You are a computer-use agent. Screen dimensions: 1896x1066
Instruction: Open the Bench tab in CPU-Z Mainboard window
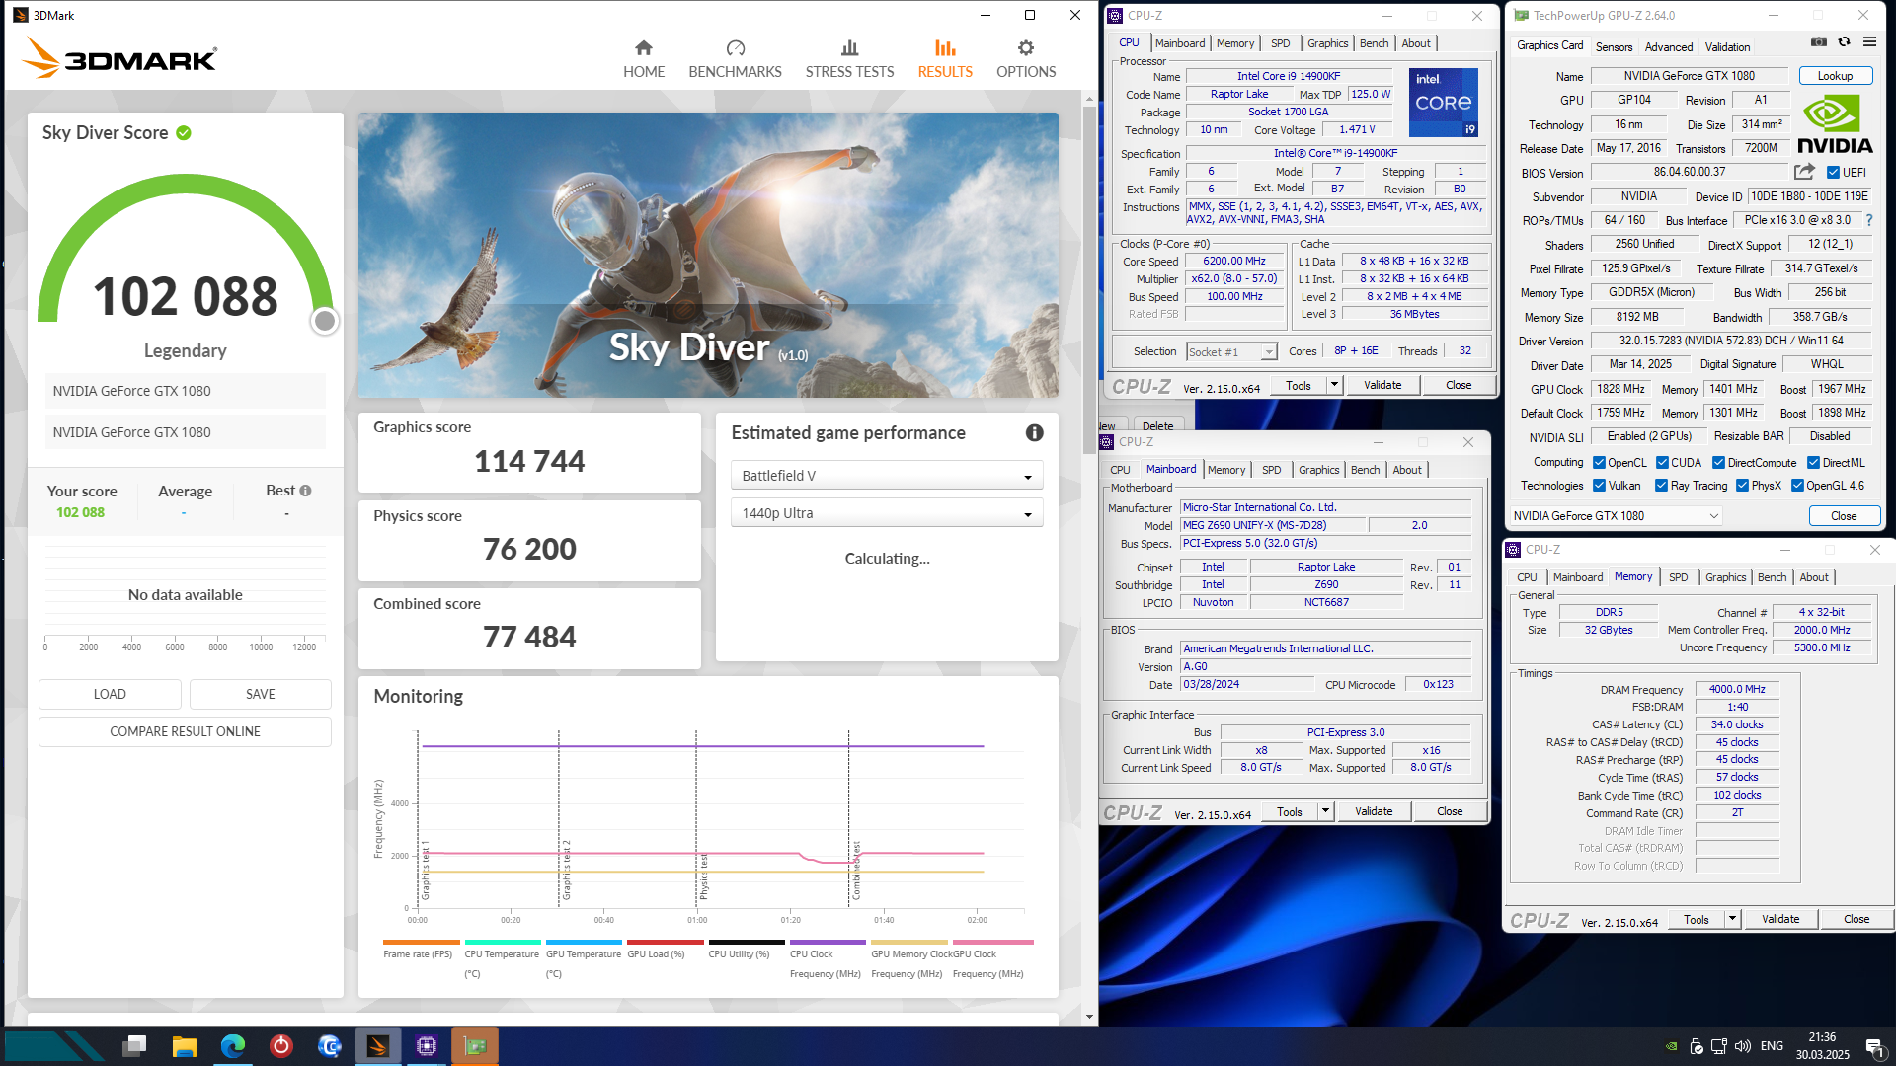click(1365, 470)
